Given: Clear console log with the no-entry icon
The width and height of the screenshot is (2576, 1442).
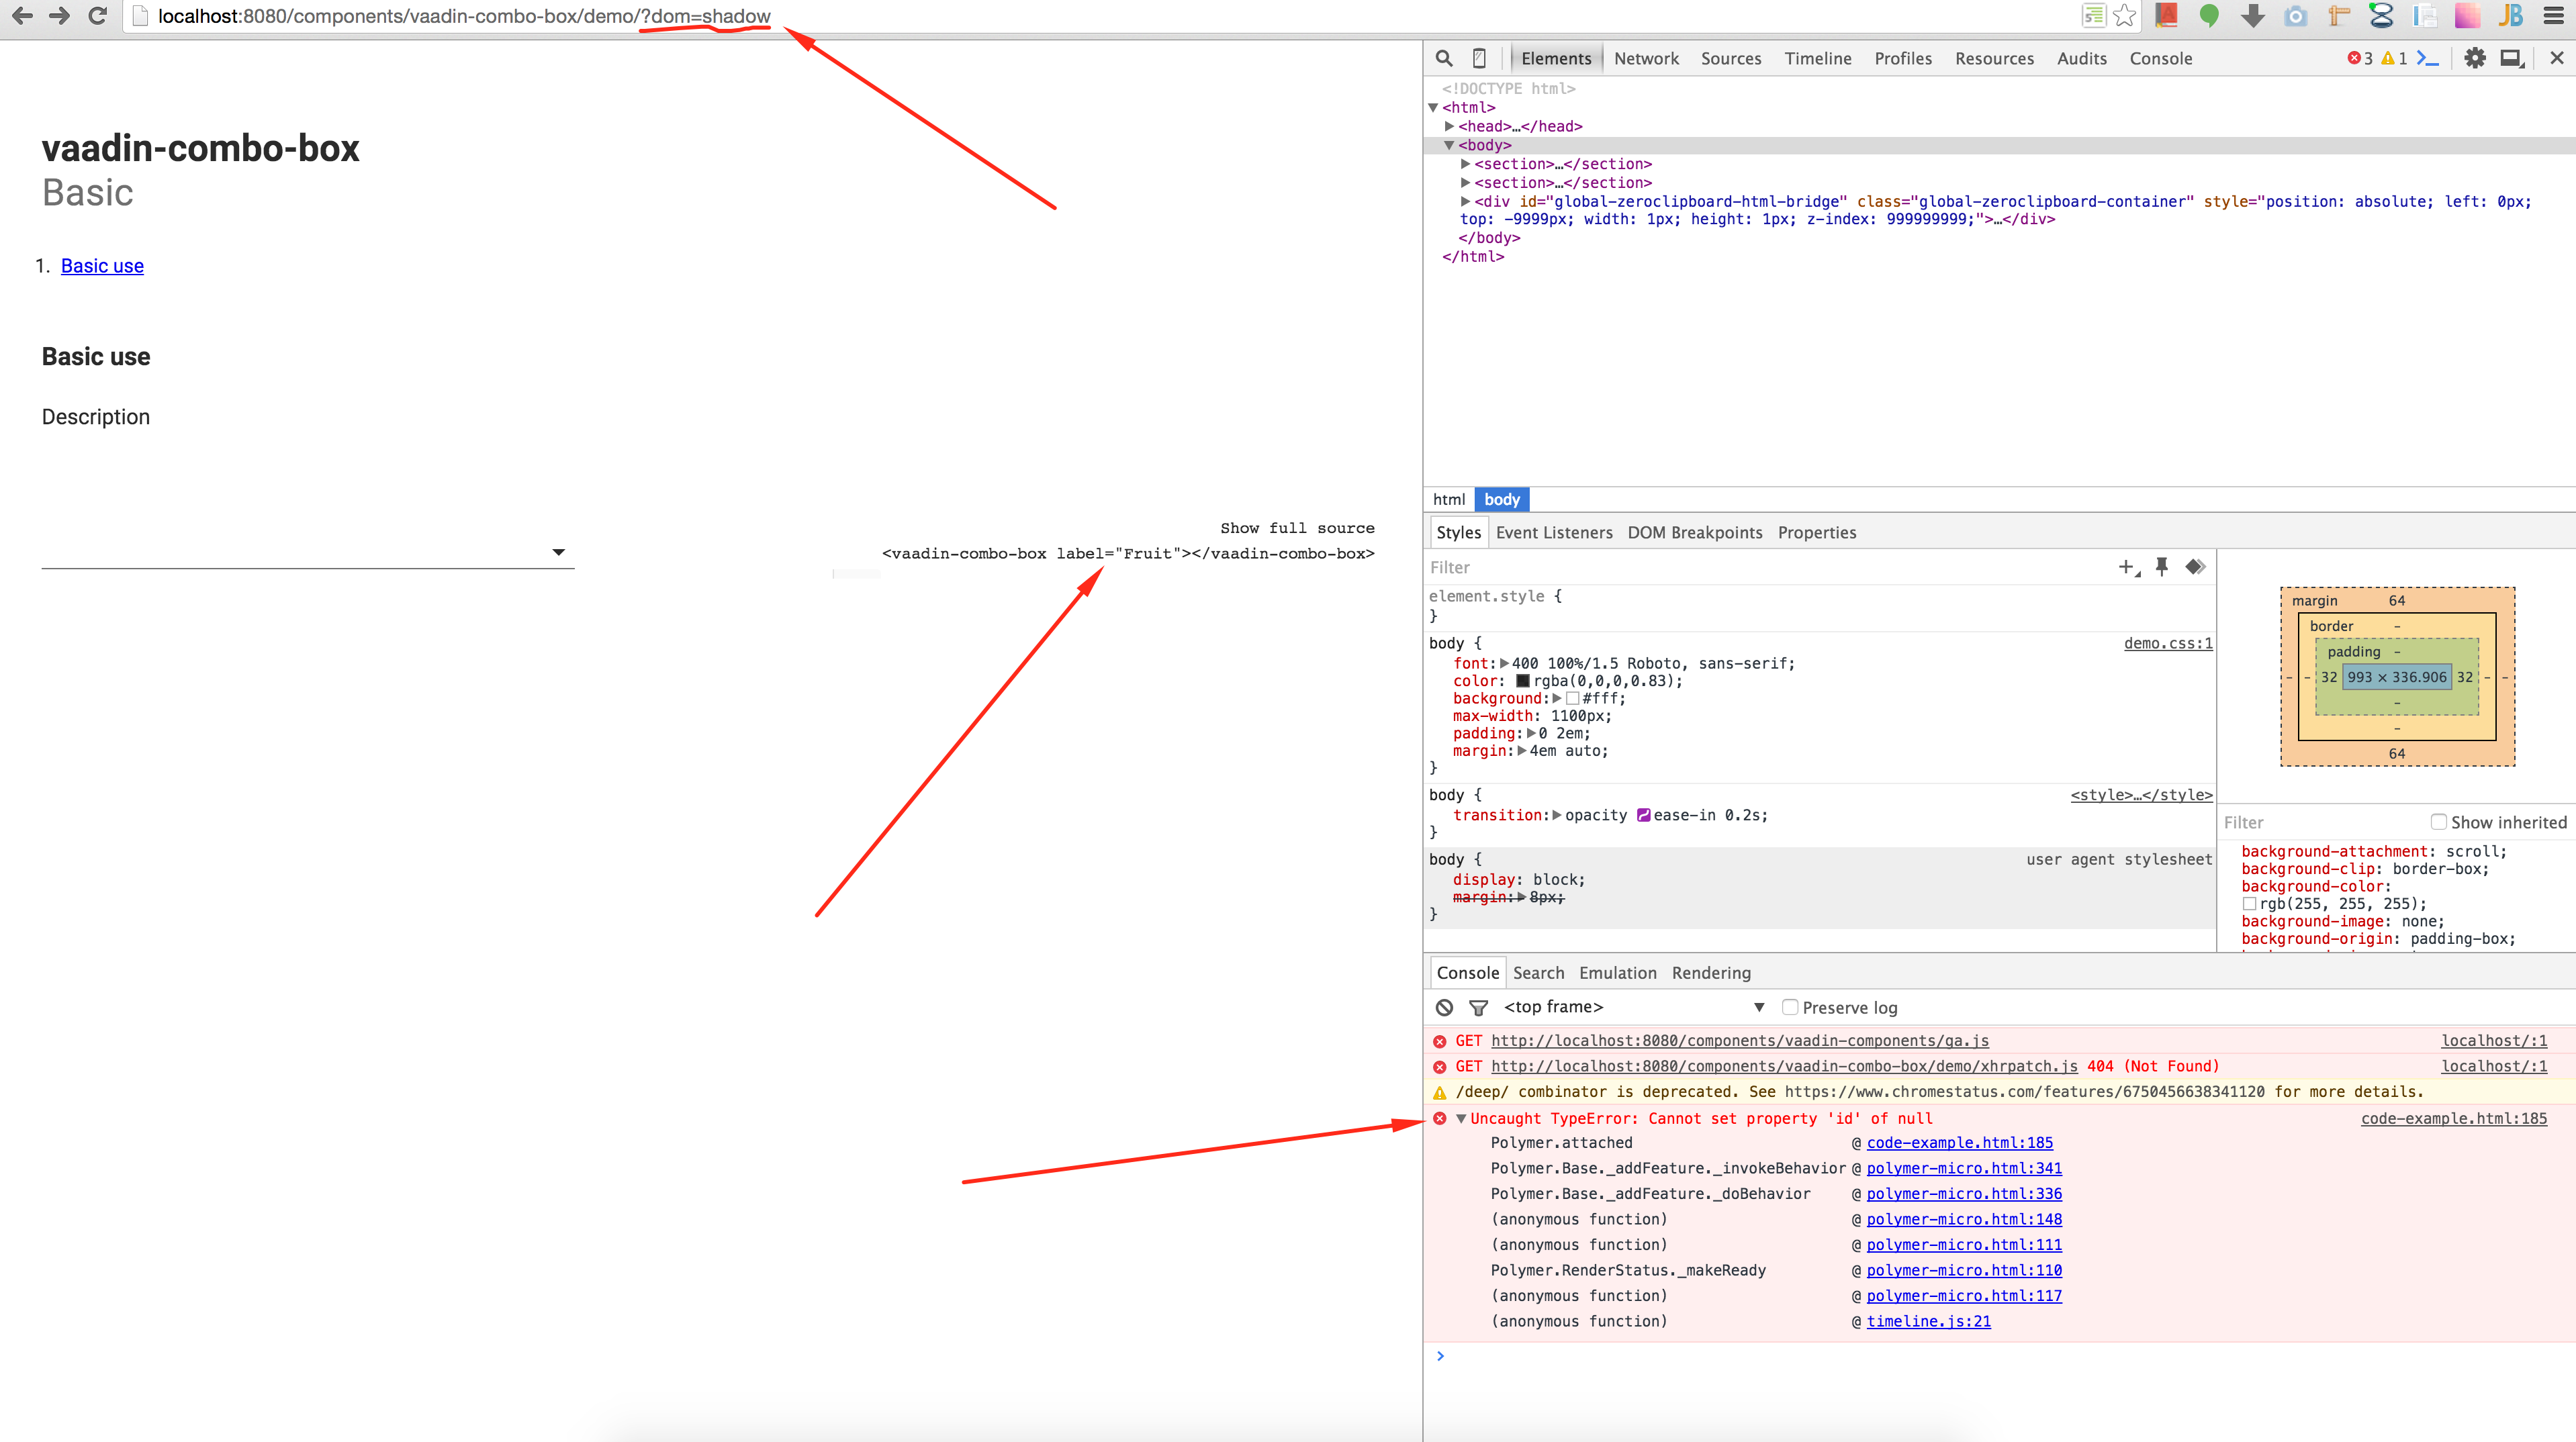Looking at the screenshot, I should 1444,1007.
